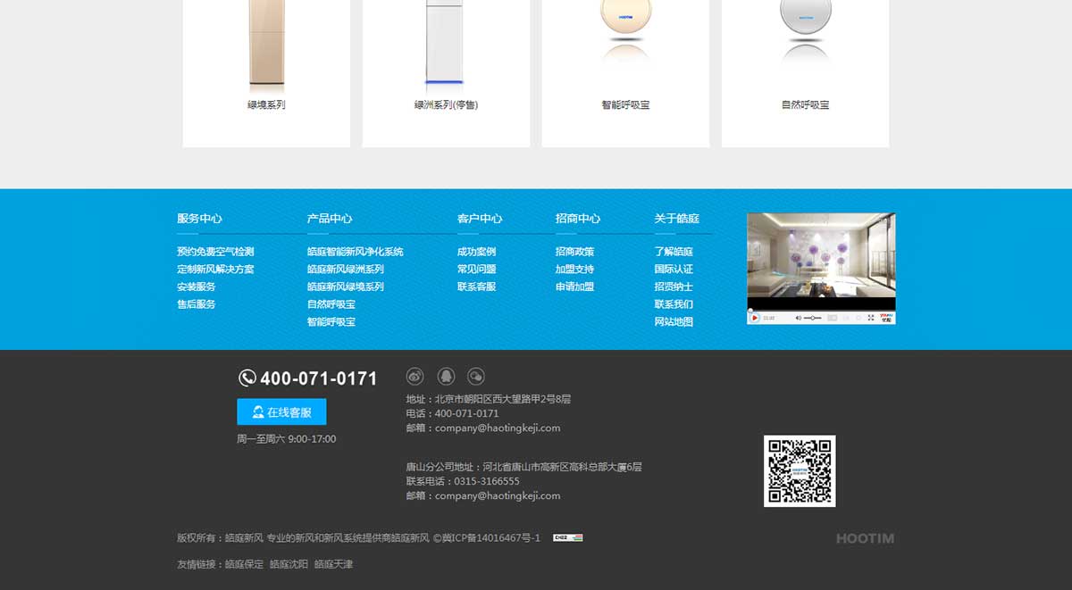
Task: Open the 招商政策 link
Action: (x=574, y=252)
